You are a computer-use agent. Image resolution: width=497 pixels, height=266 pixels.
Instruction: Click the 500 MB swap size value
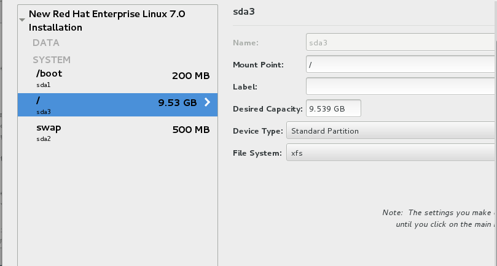click(191, 130)
